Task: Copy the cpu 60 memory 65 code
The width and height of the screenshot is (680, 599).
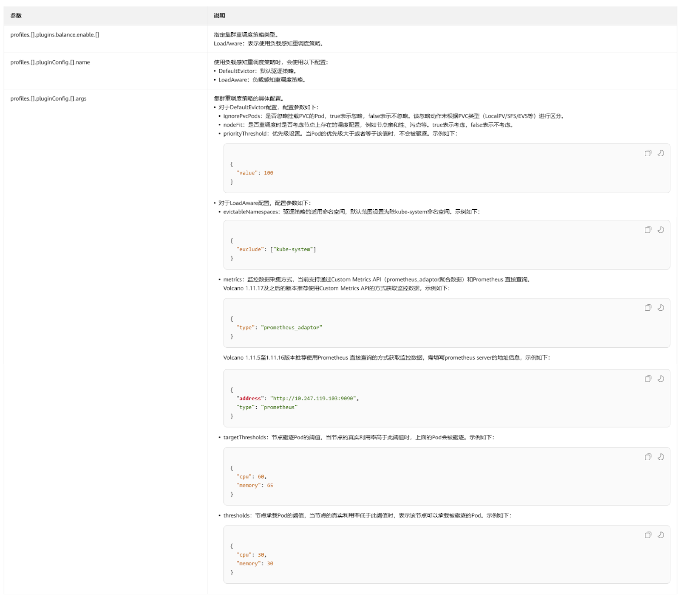Action: pos(647,457)
